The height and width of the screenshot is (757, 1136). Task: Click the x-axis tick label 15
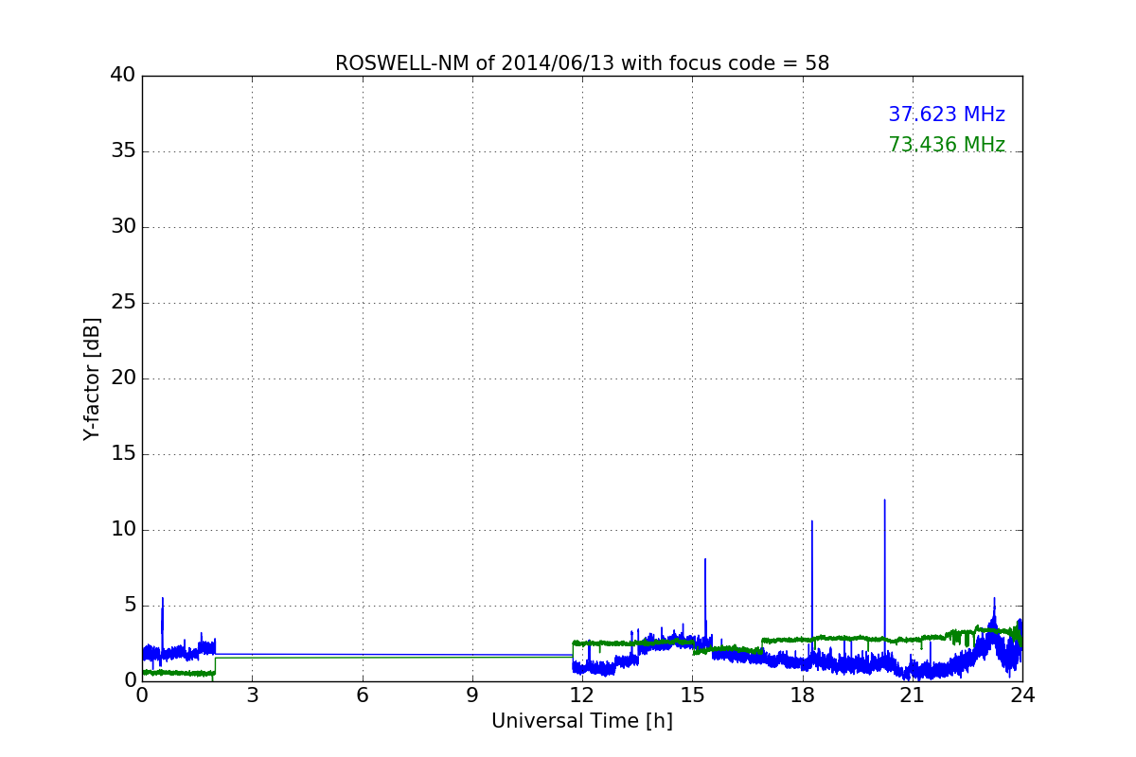tap(692, 695)
